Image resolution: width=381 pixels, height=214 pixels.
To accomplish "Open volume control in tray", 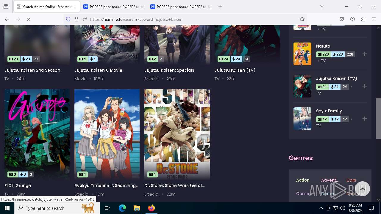I will (x=343, y=208).
